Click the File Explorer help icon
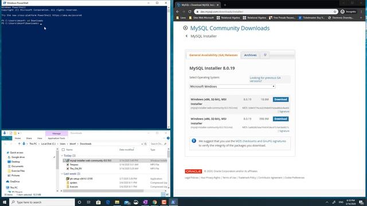Screen dimensions: 367x206 click(x=168, y=138)
